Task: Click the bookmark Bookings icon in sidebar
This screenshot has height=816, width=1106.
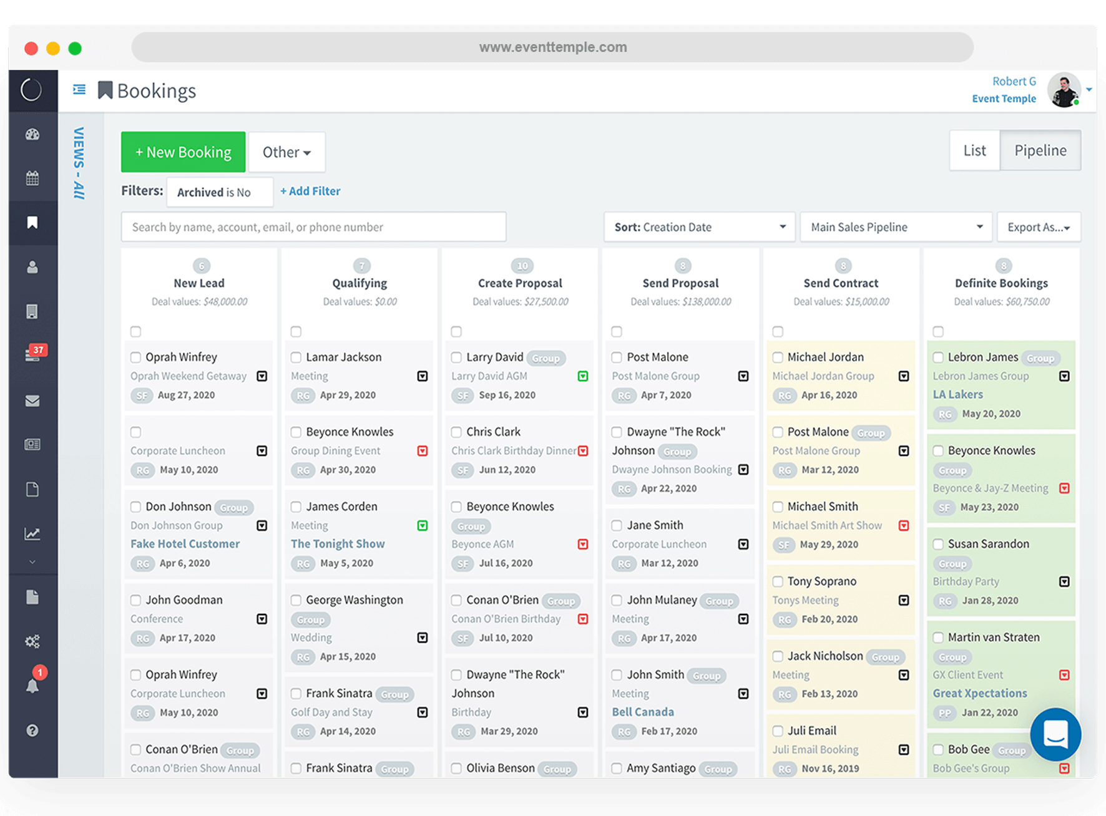Action: pos(32,223)
